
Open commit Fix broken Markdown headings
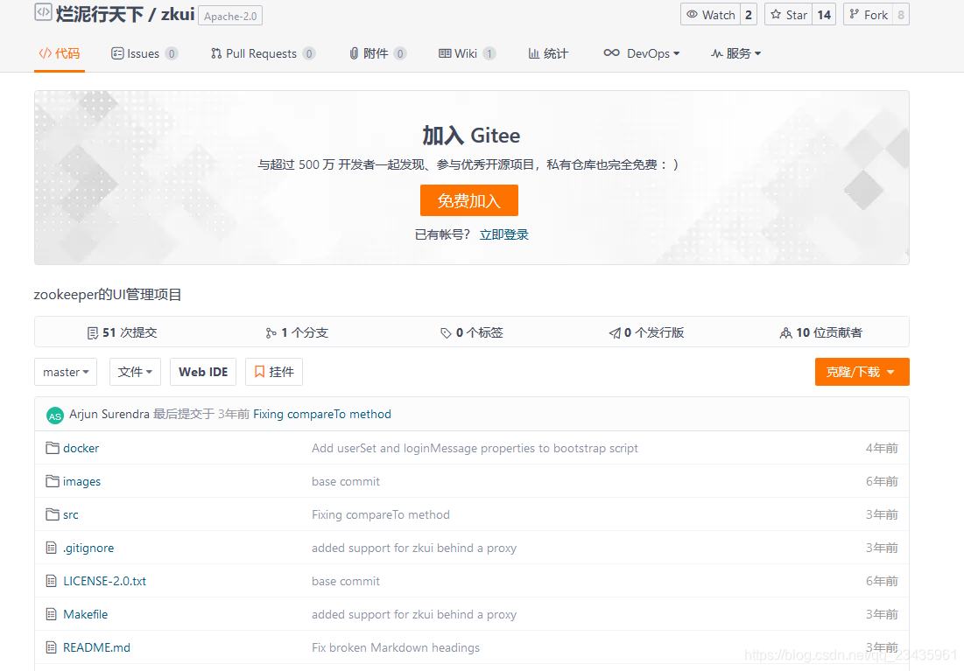(395, 647)
